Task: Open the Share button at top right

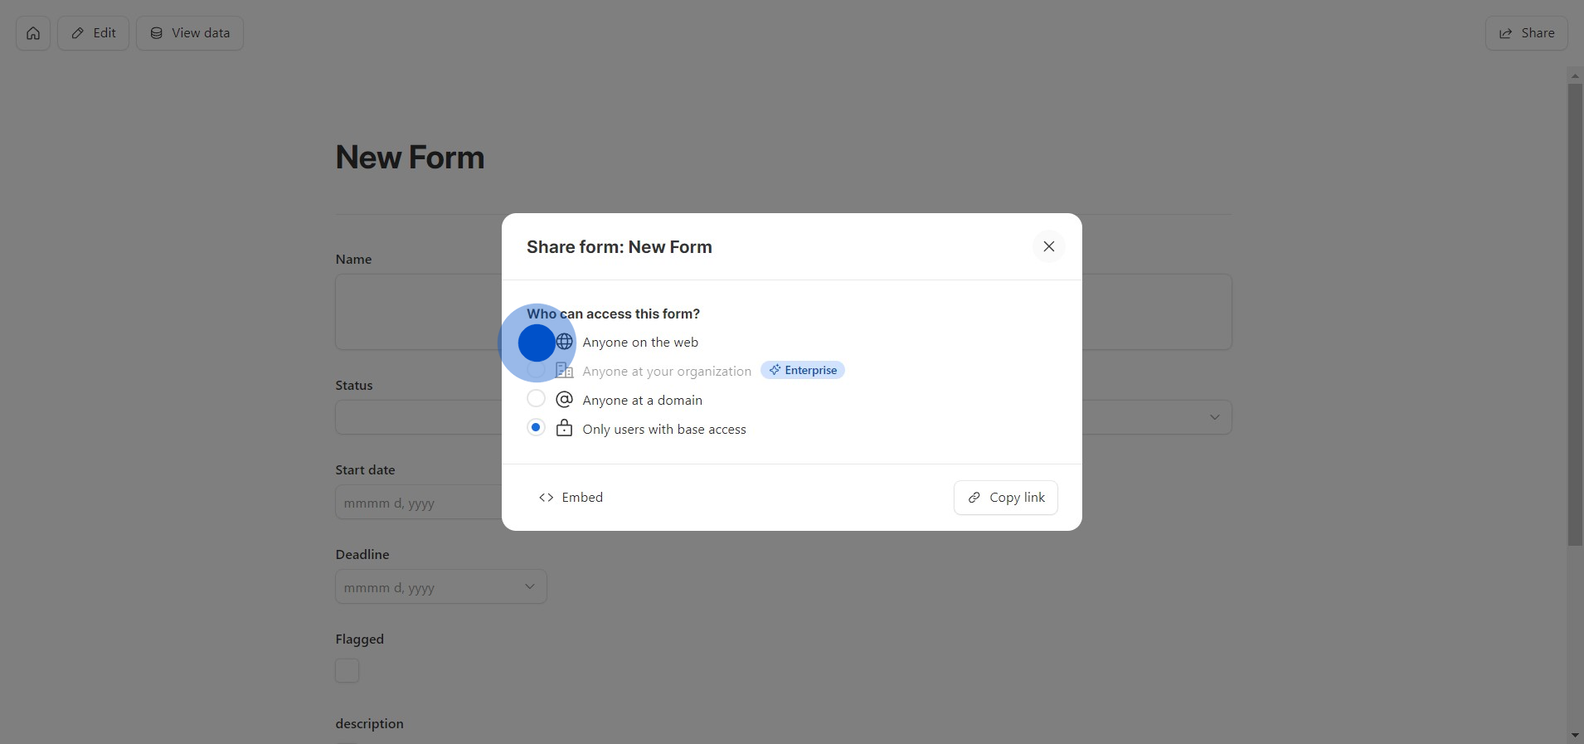Action: pos(1526,33)
